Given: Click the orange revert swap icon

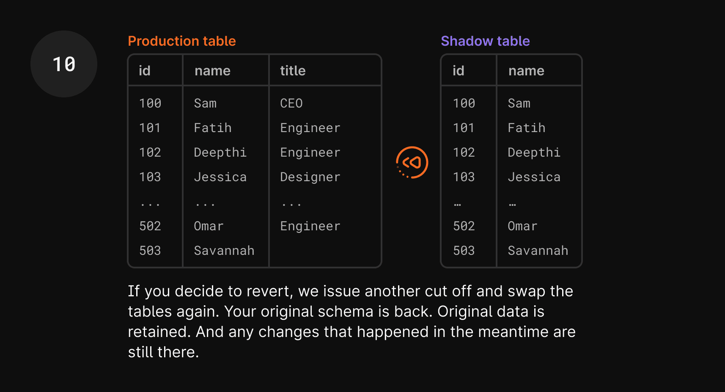Looking at the screenshot, I should point(412,163).
